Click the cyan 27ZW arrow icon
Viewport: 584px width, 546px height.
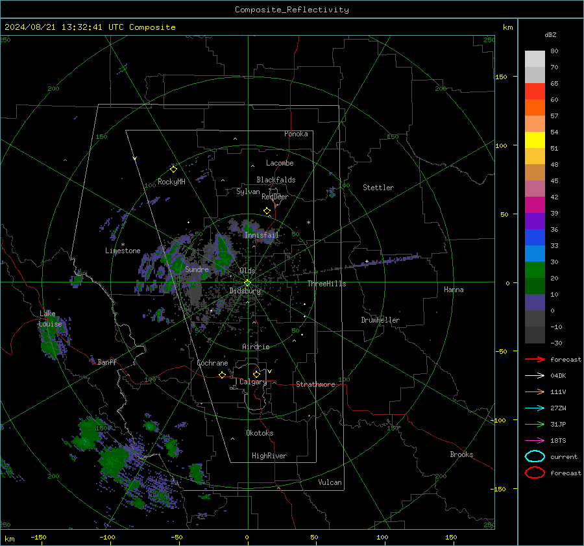click(x=535, y=408)
